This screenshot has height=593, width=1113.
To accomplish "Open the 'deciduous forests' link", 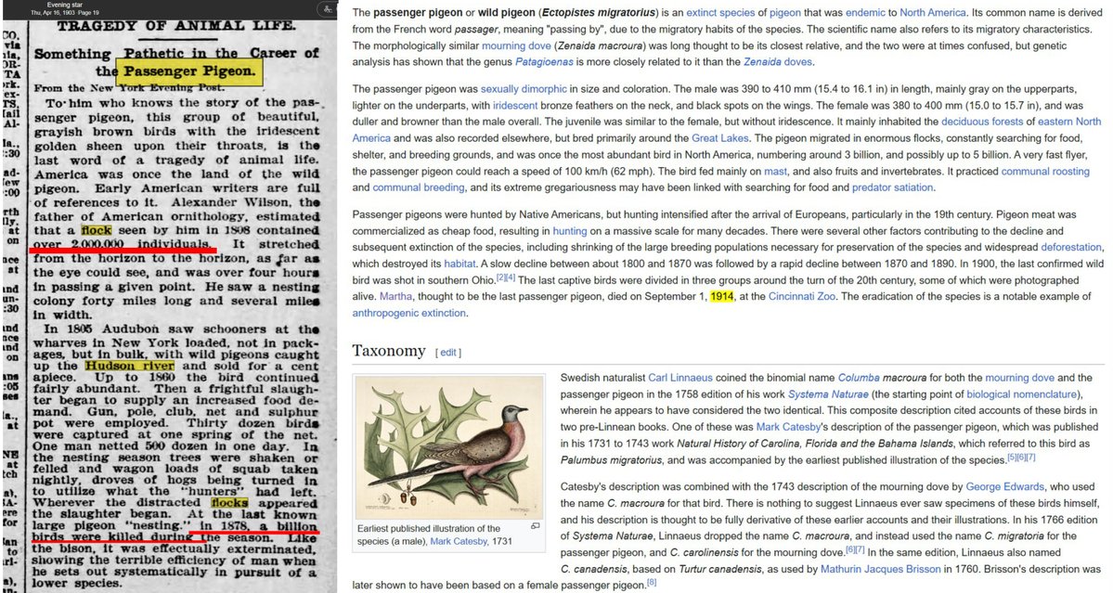I will (982, 122).
